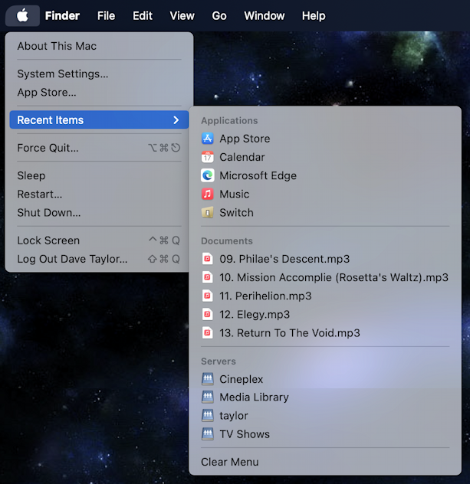Expand the Recent Items submenu chevron
Image resolution: width=470 pixels, height=484 pixels.
click(176, 119)
